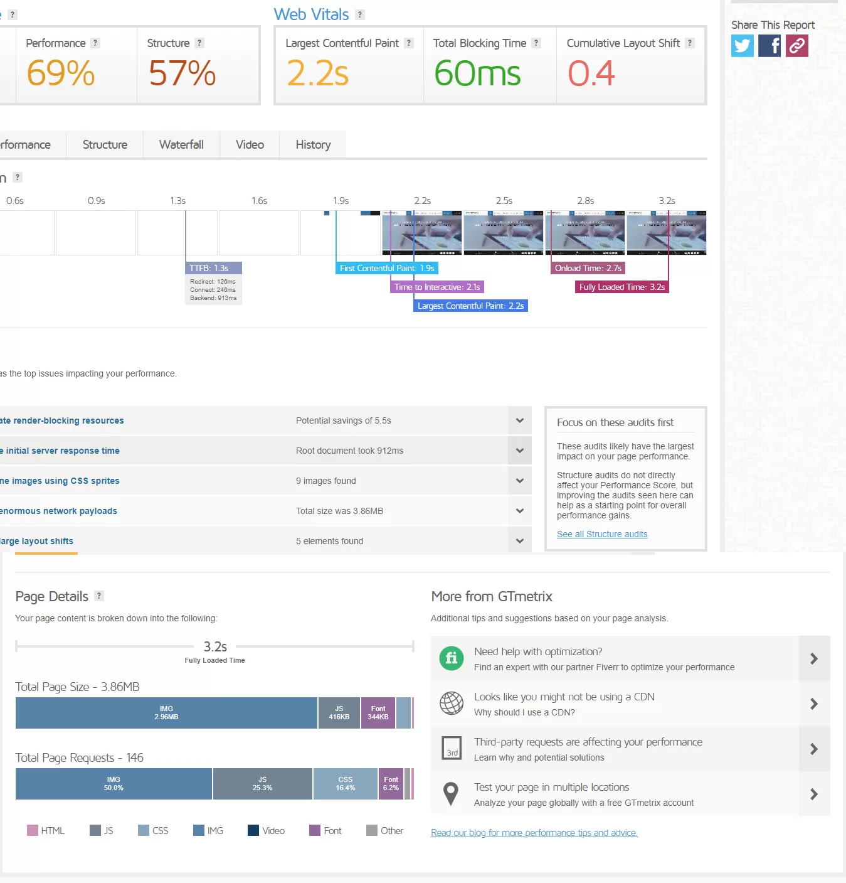Share report via Facebook icon
846x883 pixels.
[x=769, y=46]
